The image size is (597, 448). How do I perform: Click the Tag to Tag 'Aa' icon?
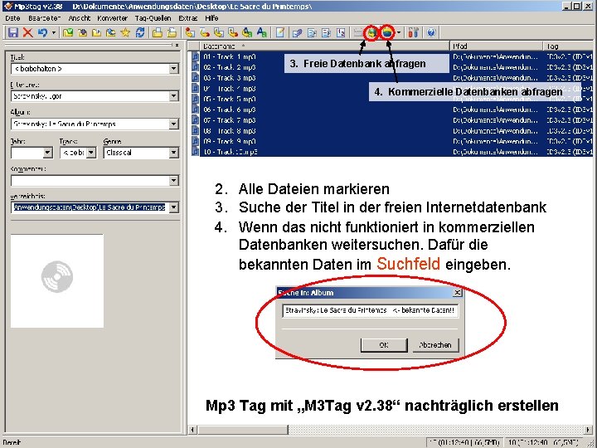pyautogui.click(x=247, y=32)
